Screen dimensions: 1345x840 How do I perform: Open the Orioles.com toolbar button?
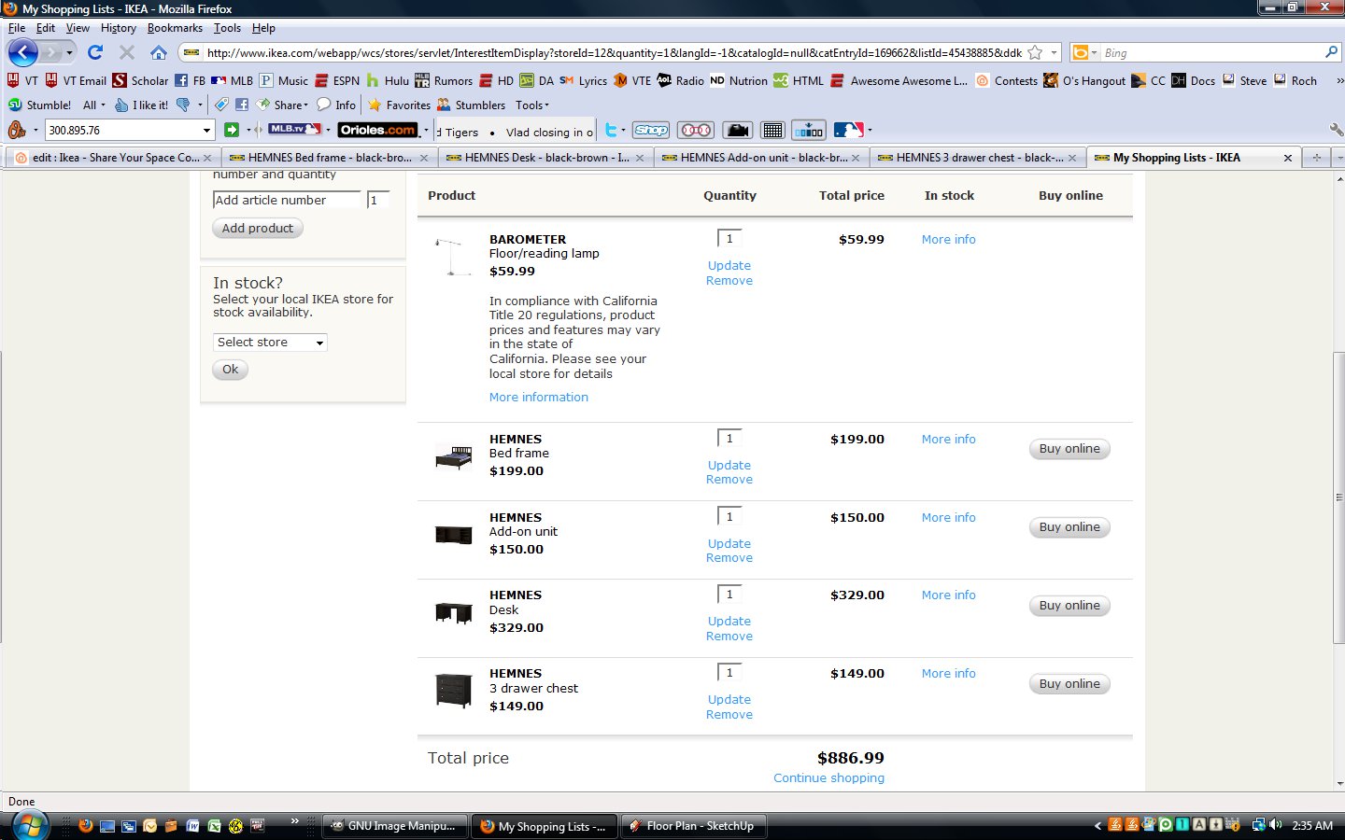pyautogui.click(x=377, y=130)
